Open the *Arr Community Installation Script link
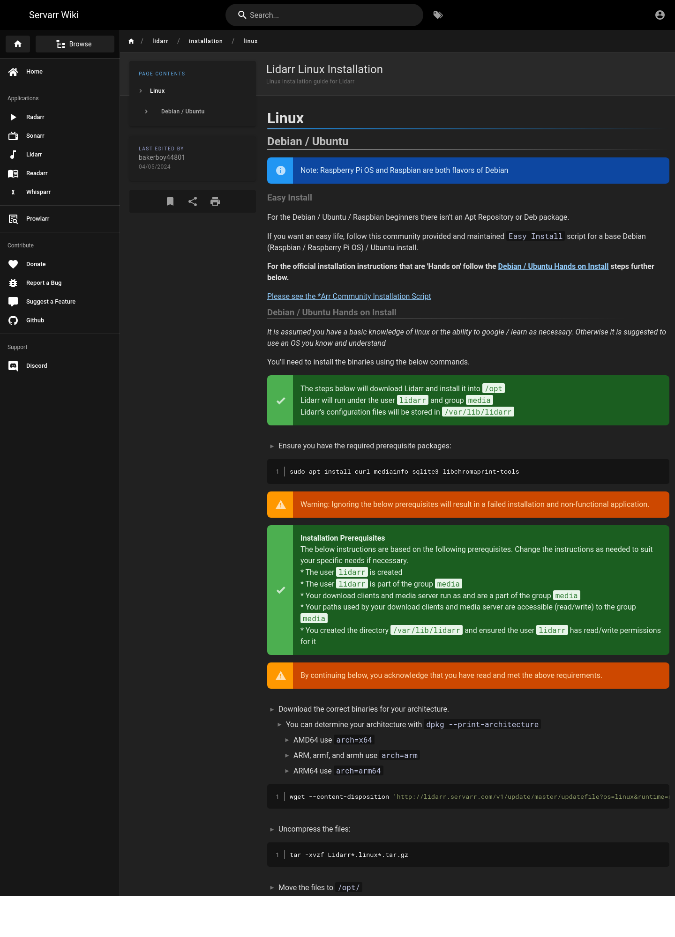Image resolution: width=675 pixels, height=937 pixels. (349, 296)
